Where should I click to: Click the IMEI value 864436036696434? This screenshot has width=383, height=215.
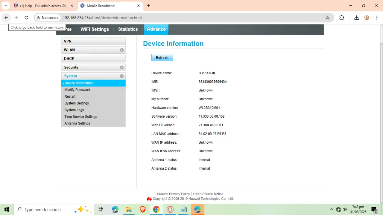tap(212, 82)
